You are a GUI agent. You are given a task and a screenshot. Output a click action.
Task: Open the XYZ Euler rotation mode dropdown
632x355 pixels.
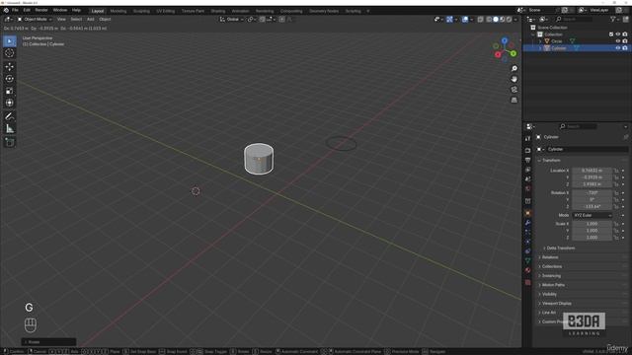click(592, 215)
